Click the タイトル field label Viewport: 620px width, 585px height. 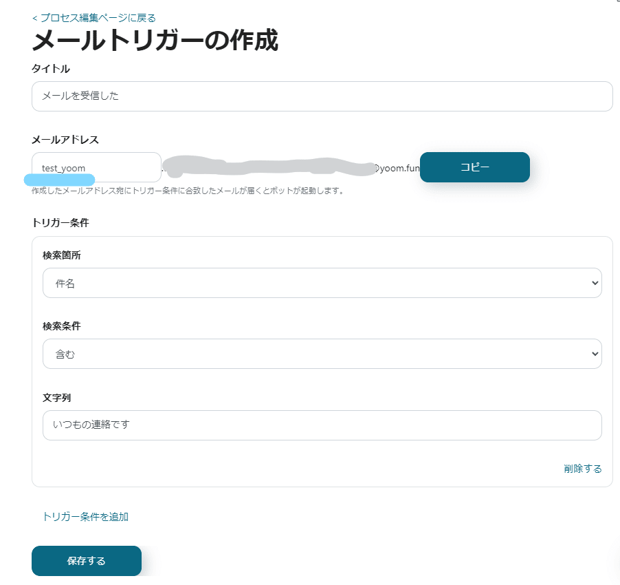tap(51, 68)
